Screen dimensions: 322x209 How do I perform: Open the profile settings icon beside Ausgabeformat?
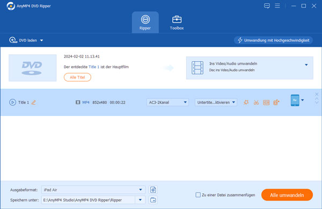pyautogui.click(x=153, y=190)
